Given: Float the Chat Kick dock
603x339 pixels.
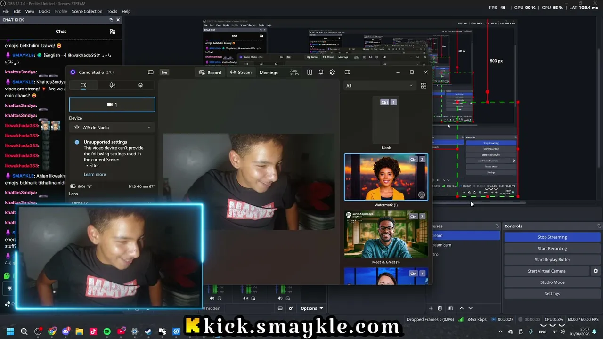Looking at the screenshot, I should [x=111, y=20].
